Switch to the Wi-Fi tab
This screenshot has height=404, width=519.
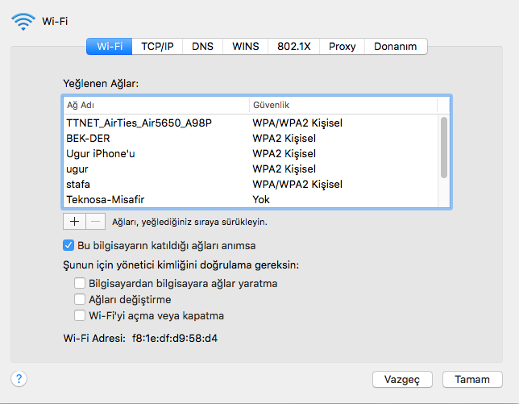110,46
